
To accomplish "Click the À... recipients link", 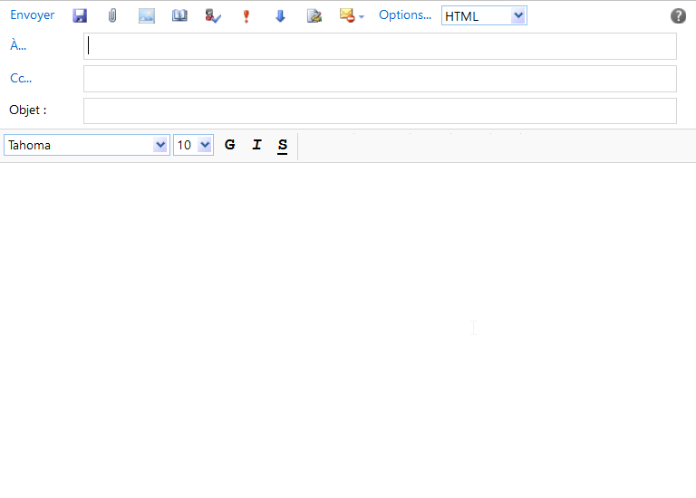I will coord(18,45).
